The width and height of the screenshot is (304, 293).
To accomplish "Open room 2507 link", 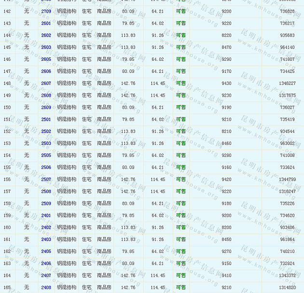I will point(46,180).
